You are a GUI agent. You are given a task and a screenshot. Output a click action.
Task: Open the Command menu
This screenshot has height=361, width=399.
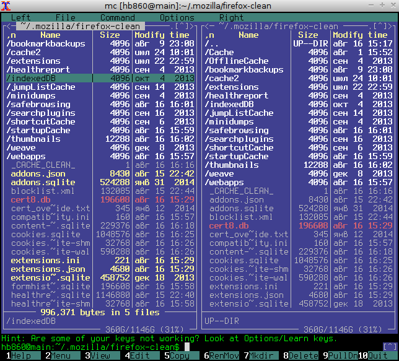[118, 17]
